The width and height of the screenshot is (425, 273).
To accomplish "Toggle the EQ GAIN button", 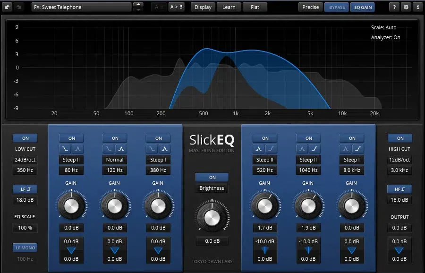I will click(x=363, y=7).
